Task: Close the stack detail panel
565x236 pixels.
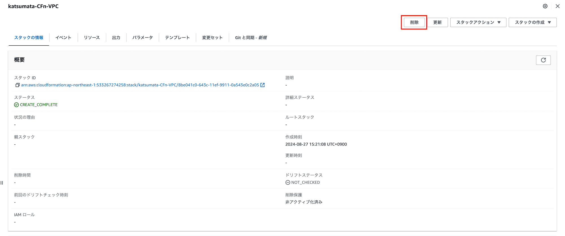Action: click(557, 6)
